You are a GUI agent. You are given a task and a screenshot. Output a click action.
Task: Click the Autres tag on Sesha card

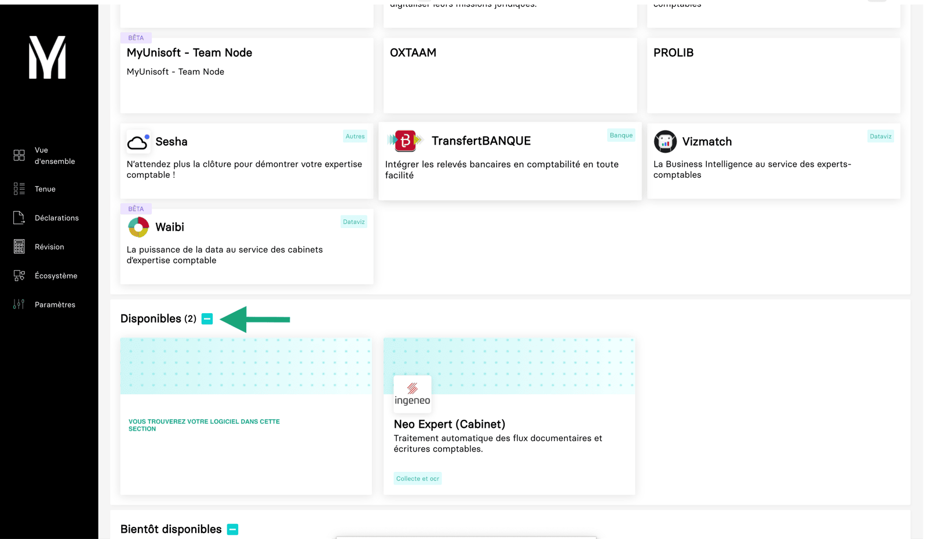point(355,137)
